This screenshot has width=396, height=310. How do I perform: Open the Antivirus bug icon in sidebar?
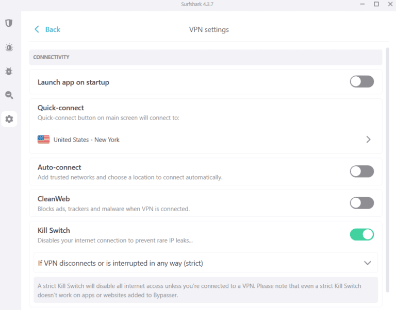click(9, 71)
